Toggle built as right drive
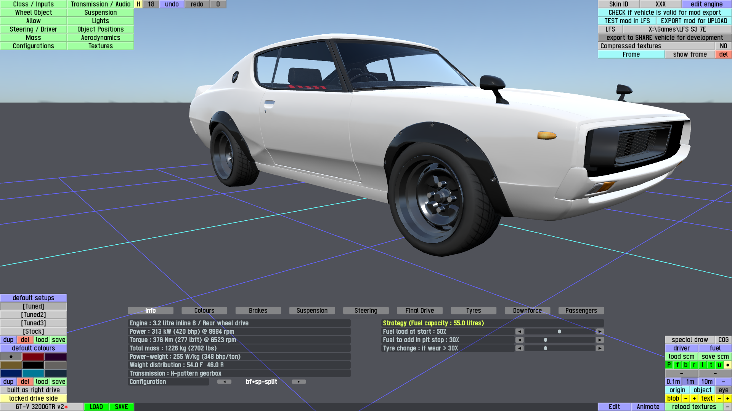Image resolution: width=732 pixels, height=411 pixels. click(34, 390)
